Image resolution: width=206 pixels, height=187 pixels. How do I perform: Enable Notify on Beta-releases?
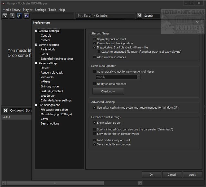(x=94, y=84)
